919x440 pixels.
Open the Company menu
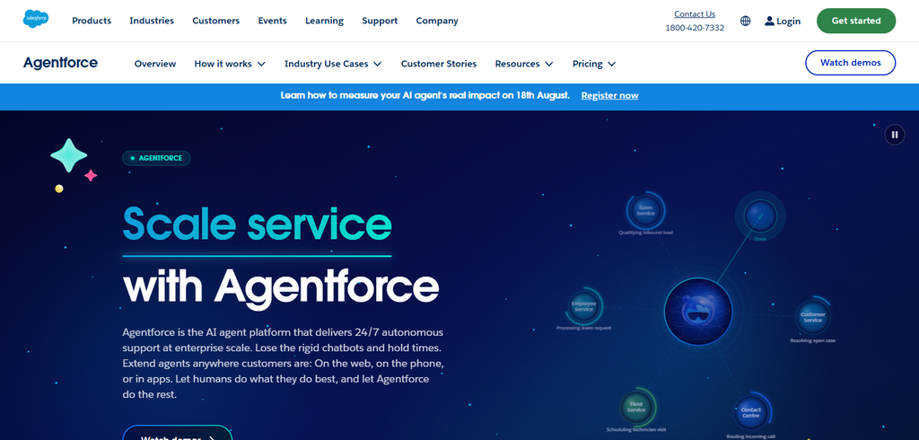tap(437, 21)
